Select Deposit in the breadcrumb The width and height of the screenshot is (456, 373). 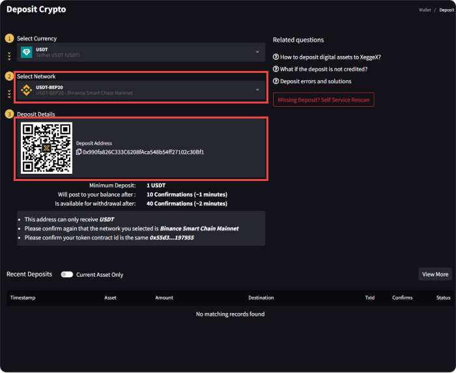pos(446,10)
